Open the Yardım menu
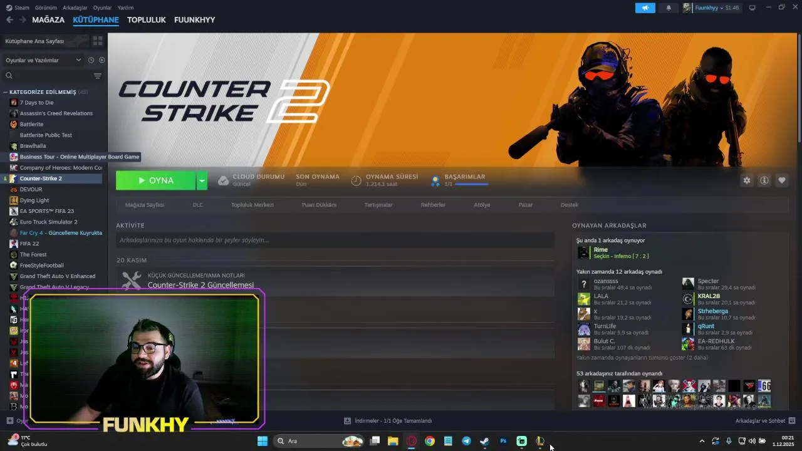The height and width of the screenshot is (451, 802). [x=125, y=8]
